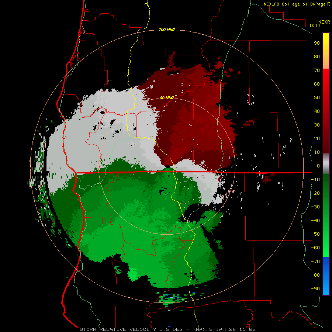The height and width of the screenshot is (332, 332).
Task: Click the -40 value on the velocity scale
Action: (315, 221)
